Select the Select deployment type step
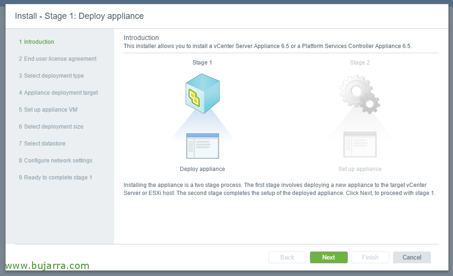The height and width of the screenshot is (276, 453). (x=51, y=76)
